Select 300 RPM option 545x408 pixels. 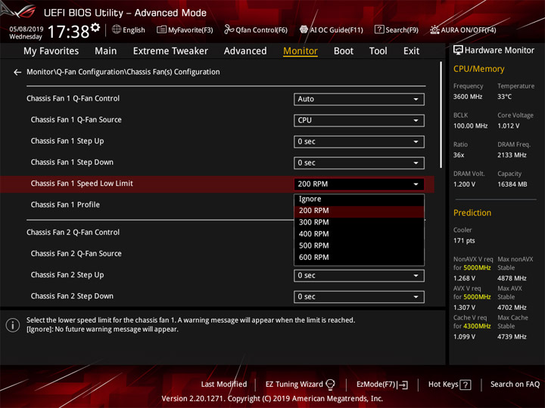point(359,222)
